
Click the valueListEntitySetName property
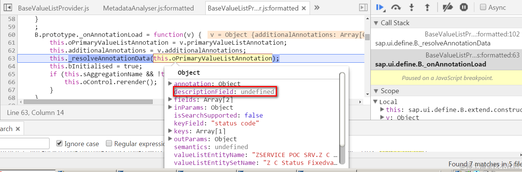tap(256, 163)
